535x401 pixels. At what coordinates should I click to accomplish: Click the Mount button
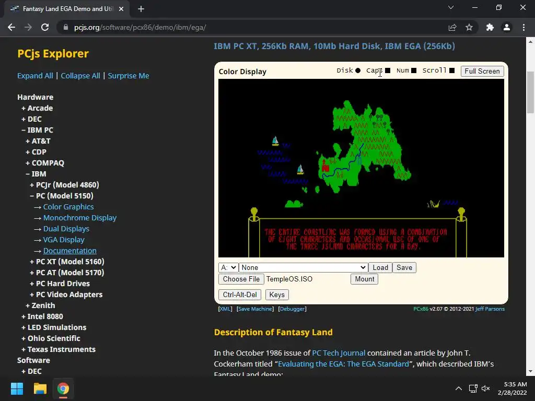[x=364, y=279]
